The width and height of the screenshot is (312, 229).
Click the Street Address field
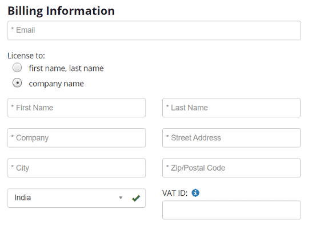point(231,138)
